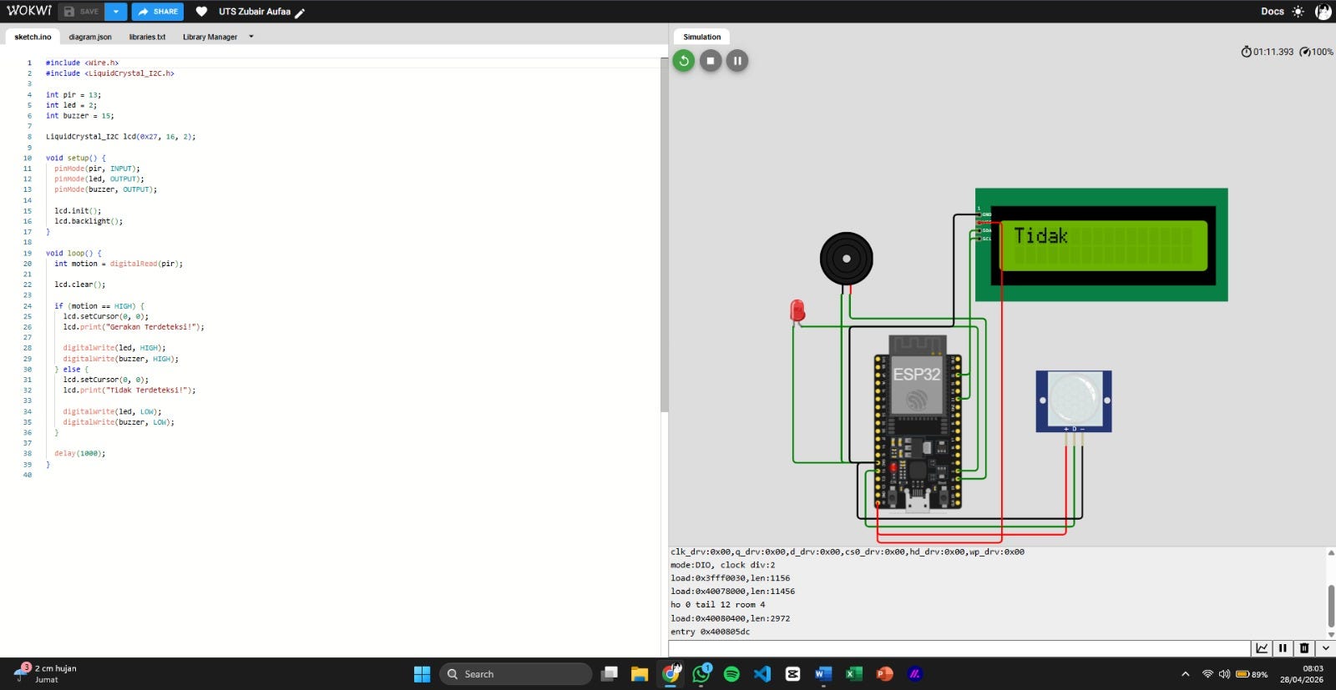The width and height of the screenshot is (1336, 690).
Task: Open PowerPoint from the taskbar
Action: coord(884,674)
